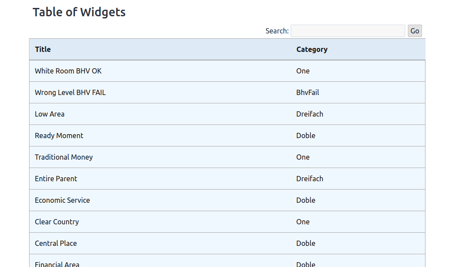Click the Ready Moment title cell
This screenshot has width=455, height=267.
(59, 135)
